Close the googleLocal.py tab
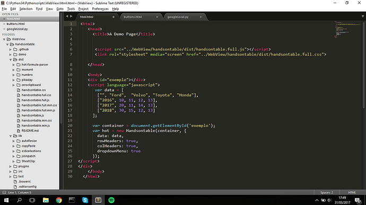The image size is (366, 205). 201,17
